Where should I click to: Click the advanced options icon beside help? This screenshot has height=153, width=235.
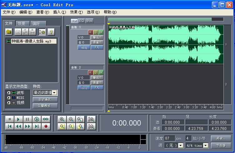[x=42, y=32]
